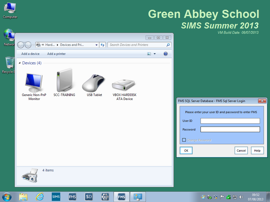Launch FMS from the pinned taskbar icon
270x202 pixels.
pyautogui.click(x=72, y=197)
